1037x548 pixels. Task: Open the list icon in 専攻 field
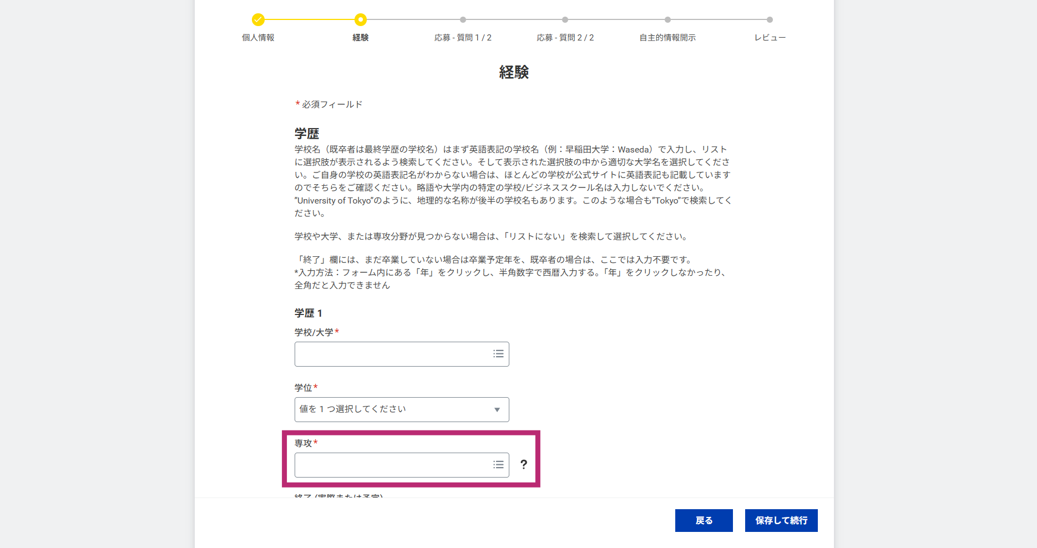pyautogui.click(x=498, y=465)
